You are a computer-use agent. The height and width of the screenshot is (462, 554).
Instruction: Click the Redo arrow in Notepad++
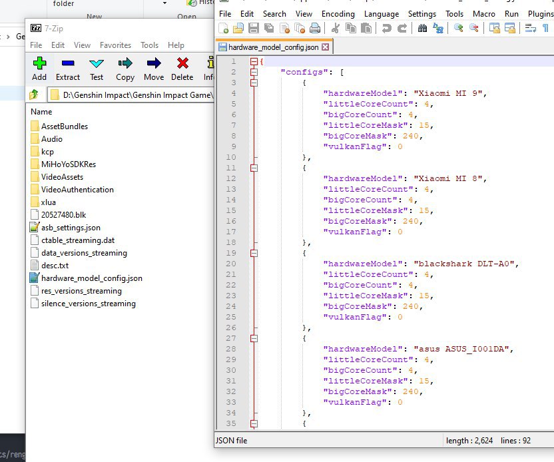(402, 28)
